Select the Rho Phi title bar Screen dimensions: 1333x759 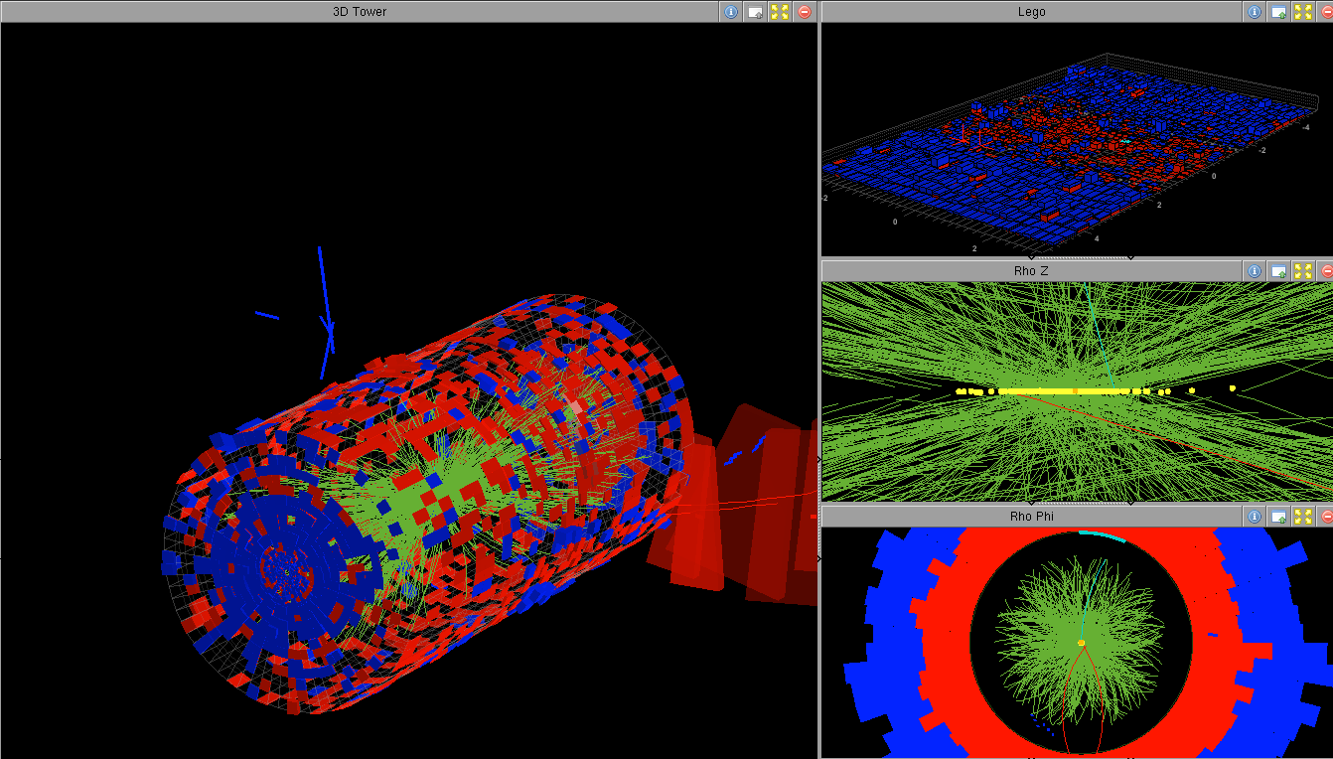[x=1032, y=517]
